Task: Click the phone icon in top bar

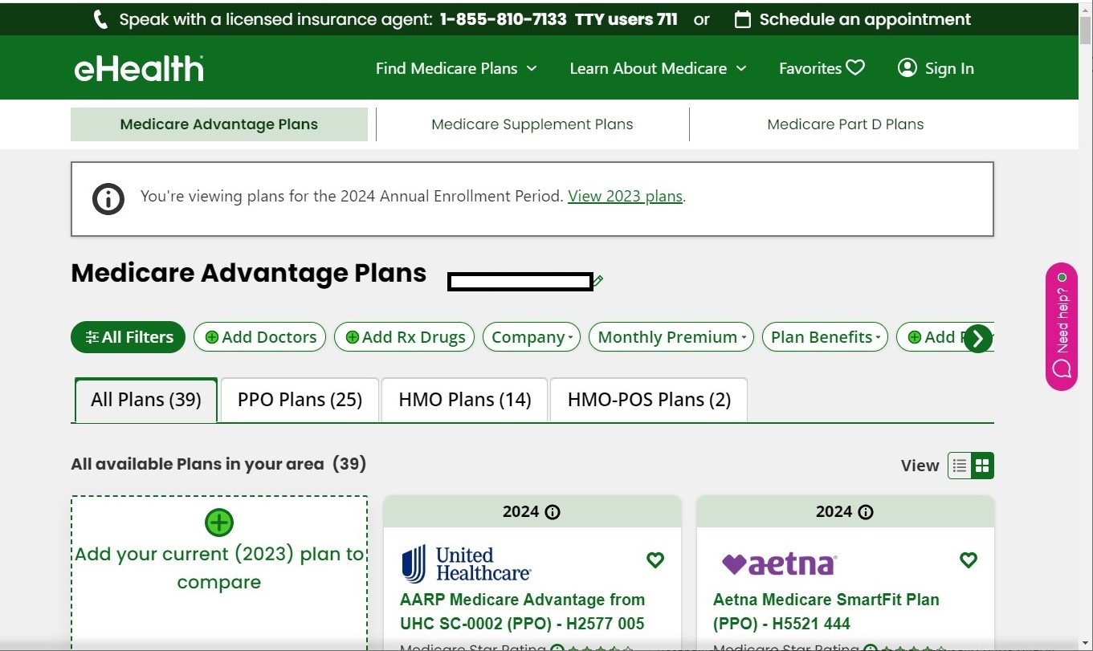Action: pos(100,19)
